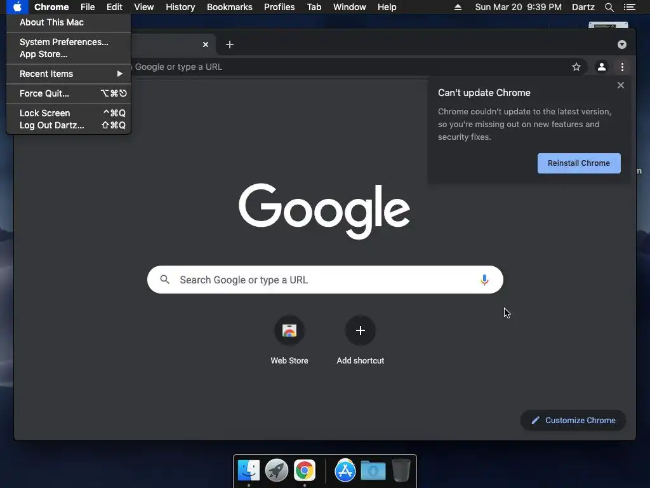650x488 pixels.
Task: Open the Profiles menu
Action: point(279,7)
